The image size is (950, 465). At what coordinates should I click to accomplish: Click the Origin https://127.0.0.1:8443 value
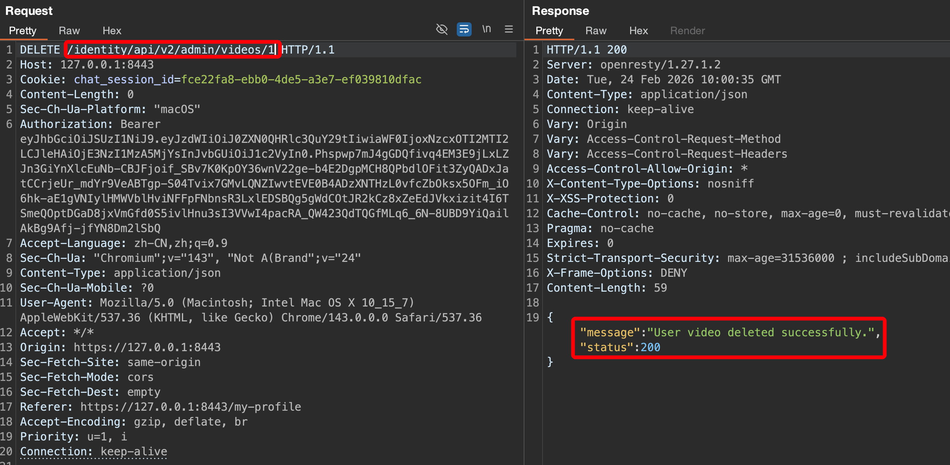tap(147, 347)
